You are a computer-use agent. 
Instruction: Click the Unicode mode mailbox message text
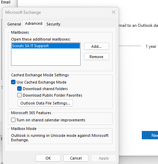60,138
